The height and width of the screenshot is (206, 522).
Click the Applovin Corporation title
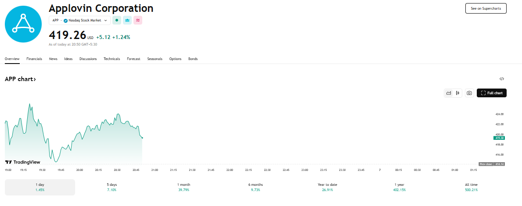pos(101,8)
